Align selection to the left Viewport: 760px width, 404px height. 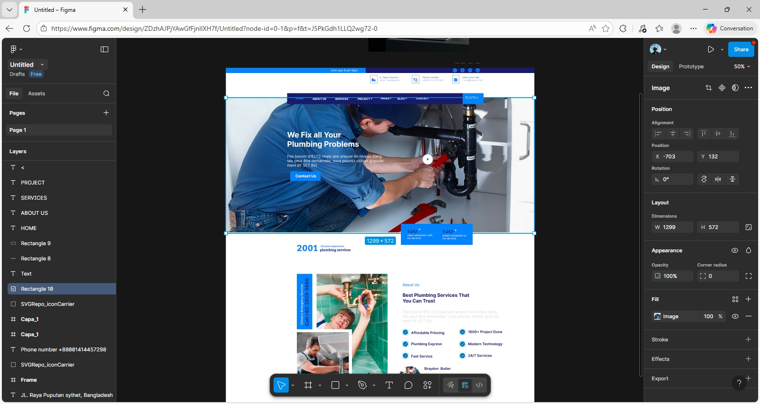pos(658,134)
